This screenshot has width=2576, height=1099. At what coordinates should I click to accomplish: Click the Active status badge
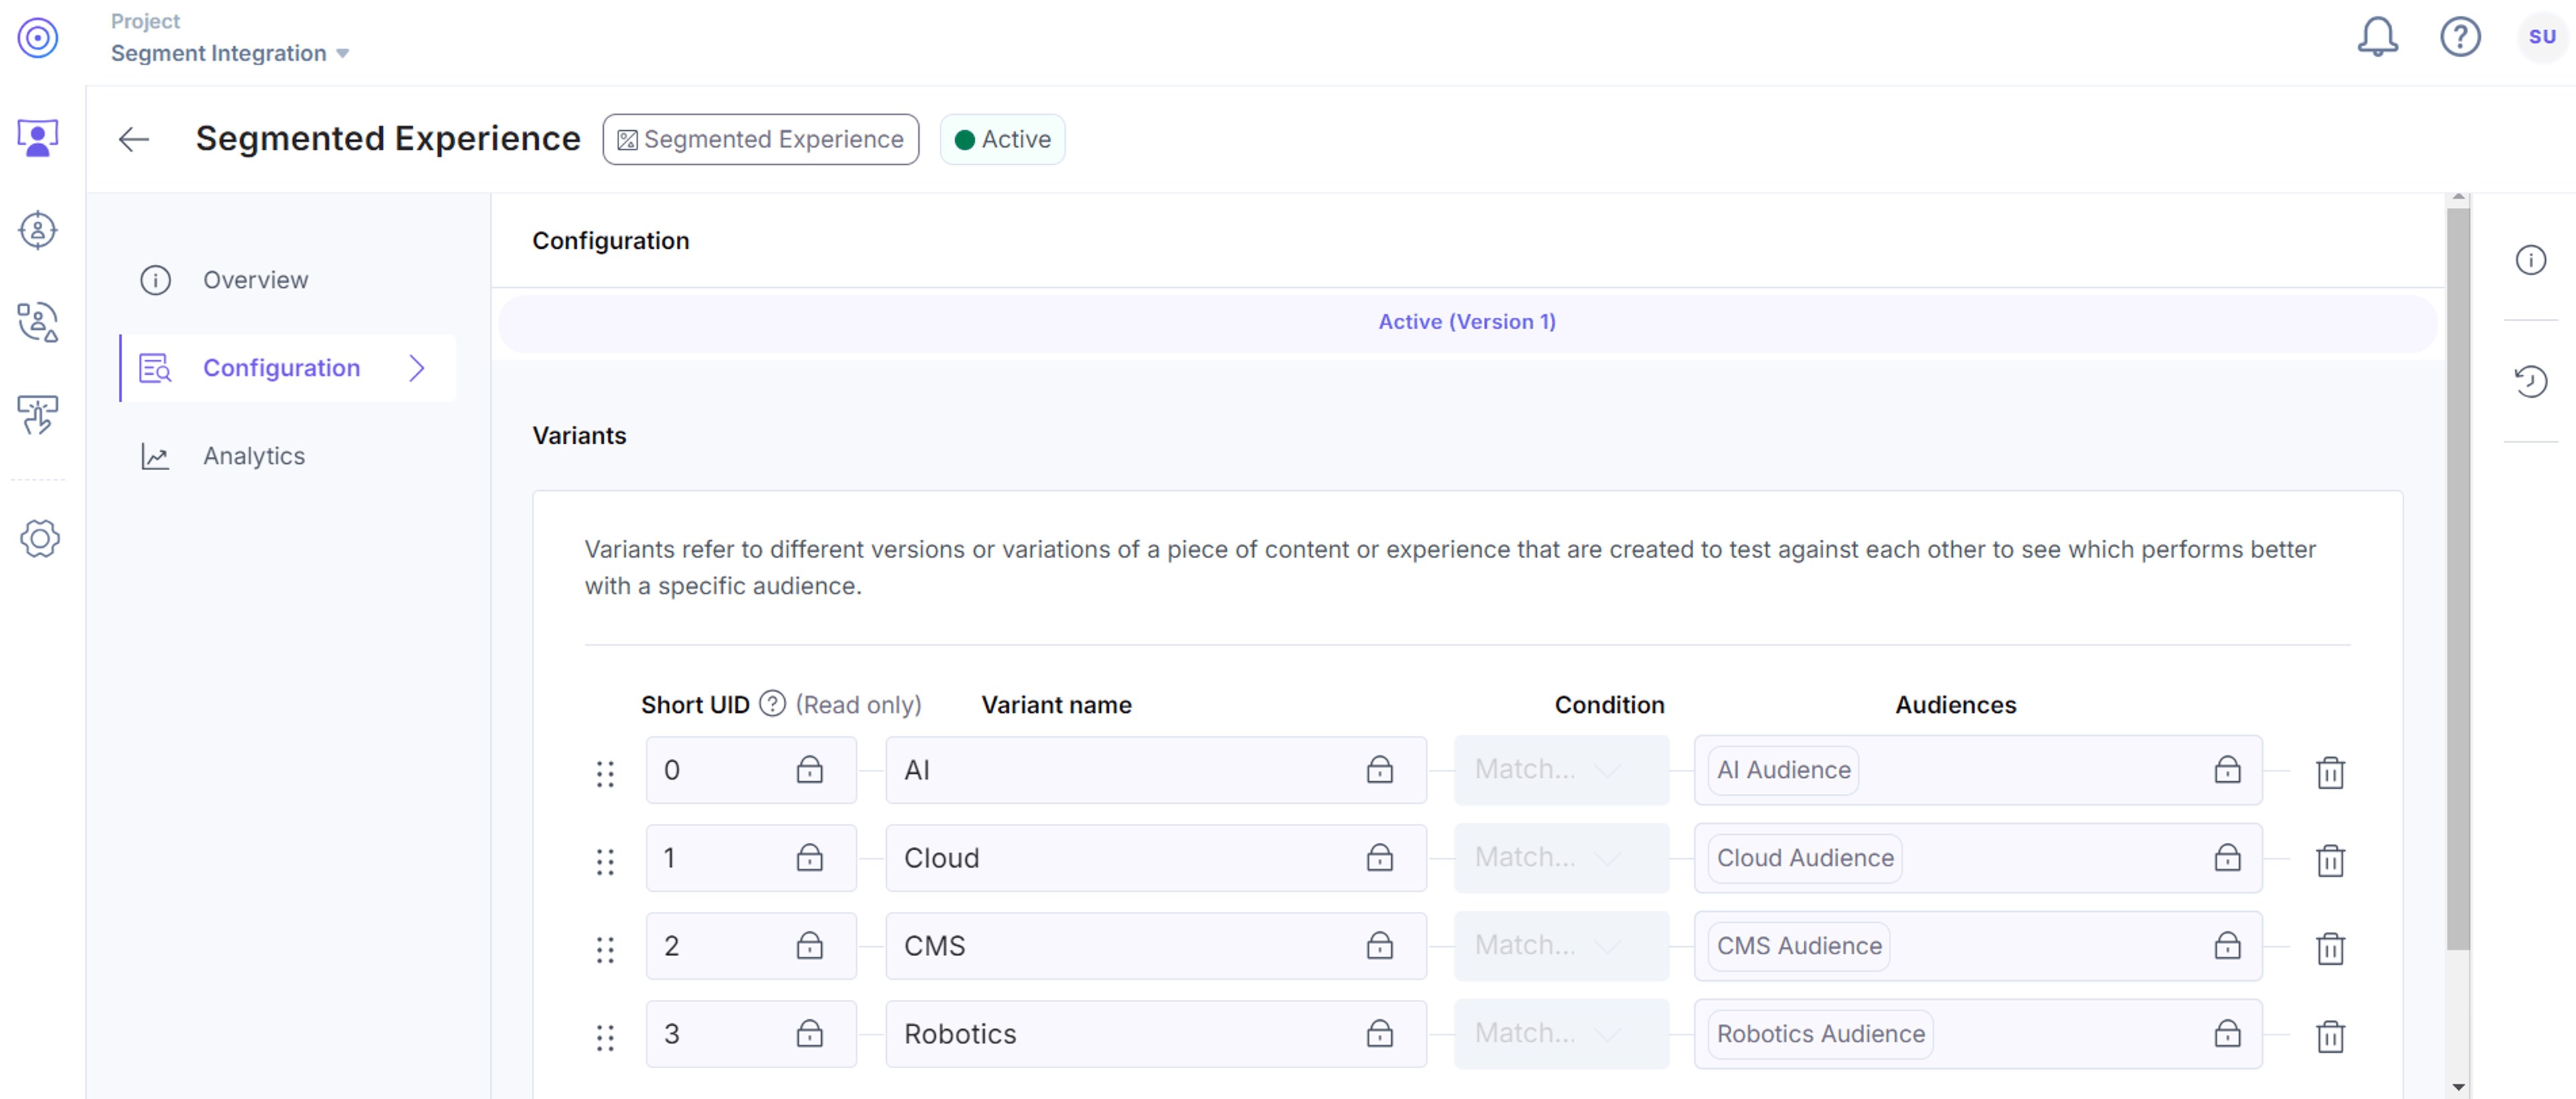pos(1002,139)
